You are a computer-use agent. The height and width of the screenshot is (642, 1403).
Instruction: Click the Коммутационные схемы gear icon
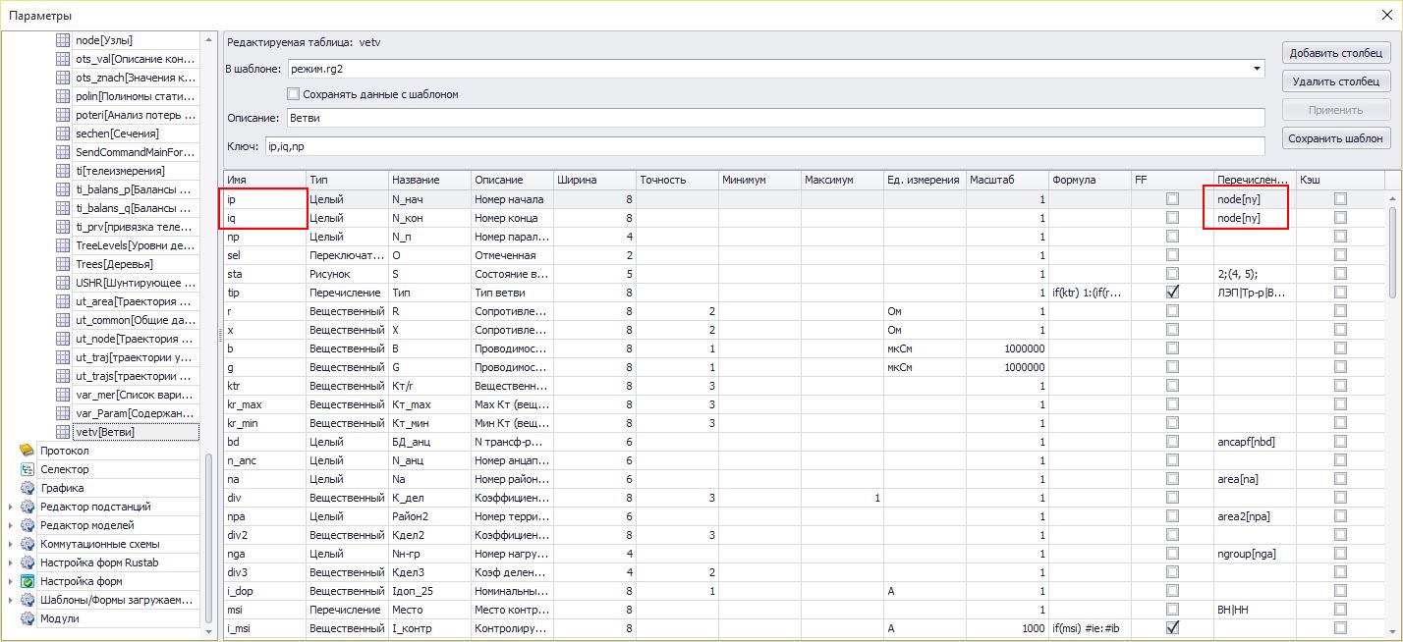[x=28, y=544]
